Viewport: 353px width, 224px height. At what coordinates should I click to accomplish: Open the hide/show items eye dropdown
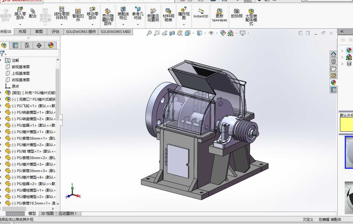click(x=217, y=33)
